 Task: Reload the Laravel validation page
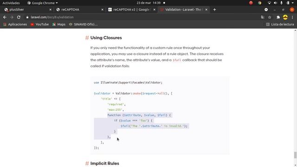click(19, 17)
